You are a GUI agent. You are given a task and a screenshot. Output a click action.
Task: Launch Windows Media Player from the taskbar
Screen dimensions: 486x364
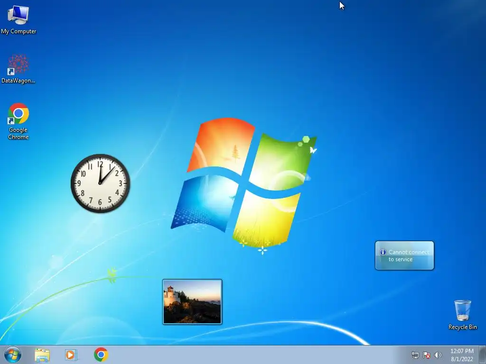71,355
